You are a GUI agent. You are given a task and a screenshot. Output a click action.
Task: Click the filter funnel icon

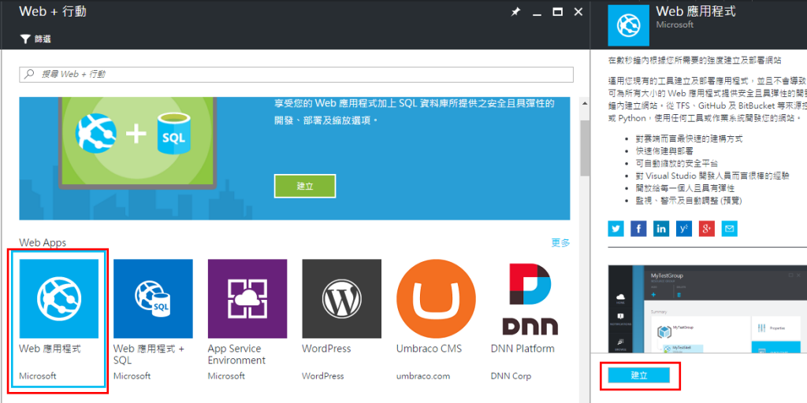pos(25,39)
